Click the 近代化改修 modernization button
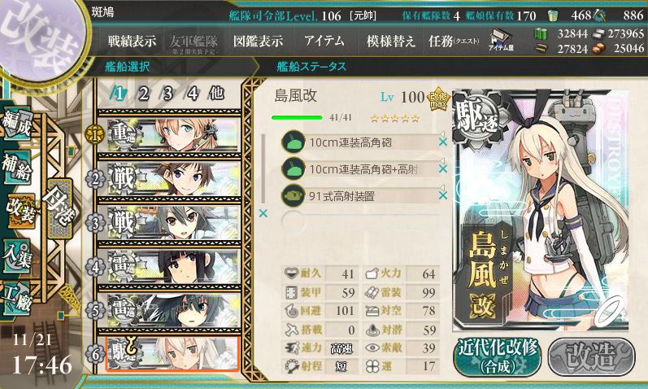This screenshot has width=648, height=389. [x=497, y=356]
